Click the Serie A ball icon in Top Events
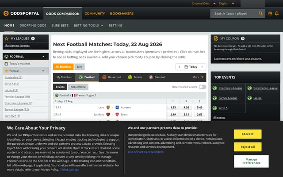The image size is (283, 177). tap(214, 108)
